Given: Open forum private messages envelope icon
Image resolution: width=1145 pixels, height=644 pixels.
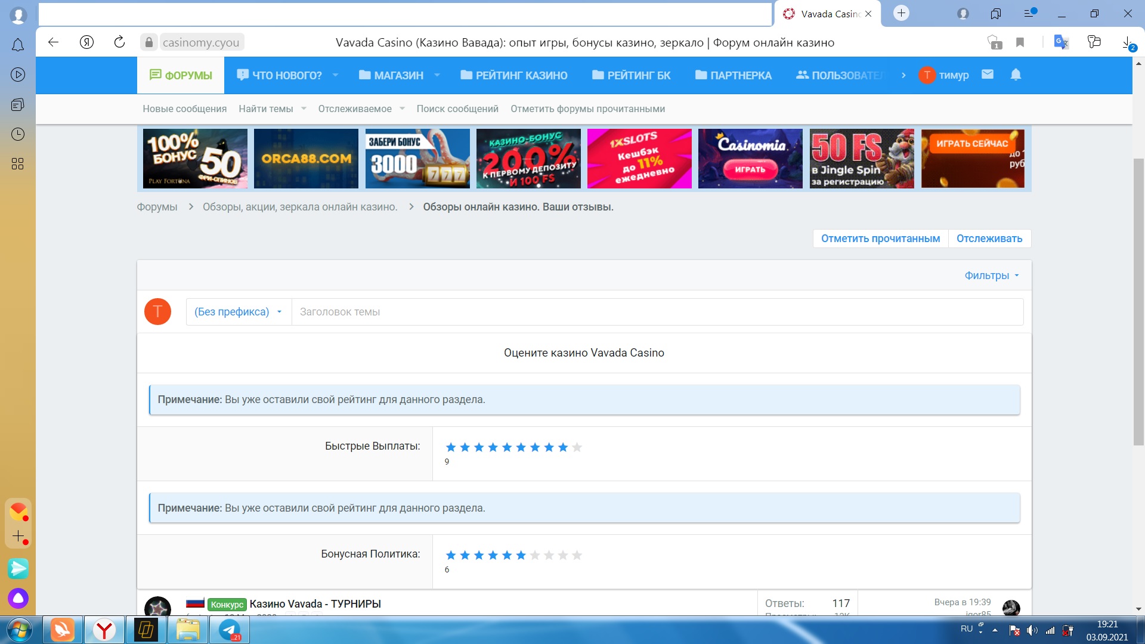Looking at the screenshot, I should [988, 75].
